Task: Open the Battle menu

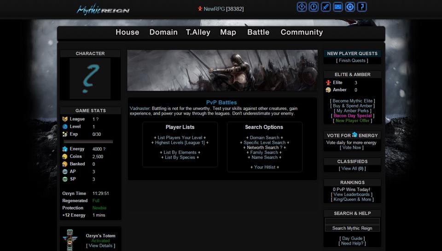Action: [x=258, y=32]
